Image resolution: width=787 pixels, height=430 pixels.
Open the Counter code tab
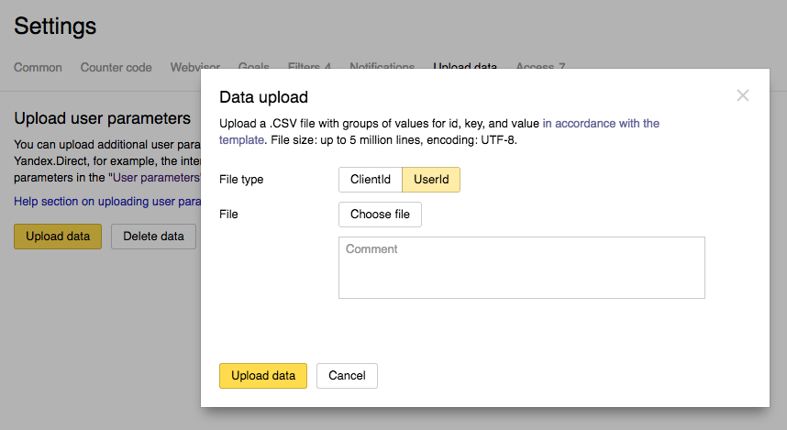point(116,68)
